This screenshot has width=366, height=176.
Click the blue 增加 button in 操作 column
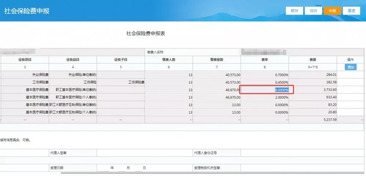pyautogui.click(x=351, y=67)
